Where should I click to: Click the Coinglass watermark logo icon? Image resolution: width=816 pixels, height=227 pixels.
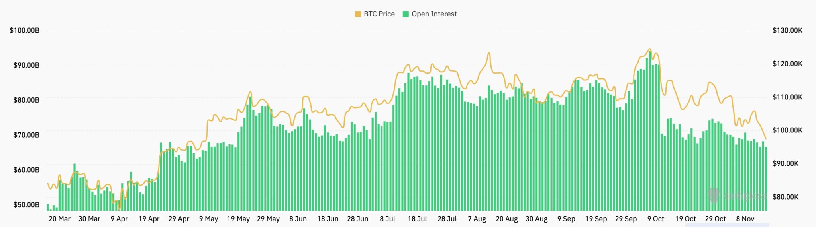pyautogui.click(x=714, y=195)
